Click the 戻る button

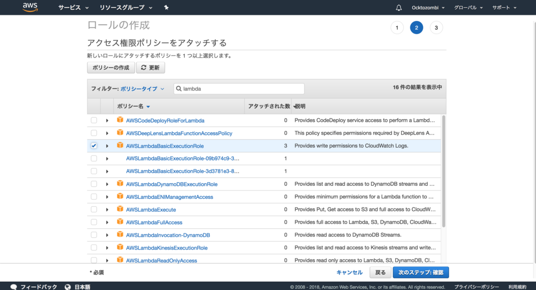[x=380, y=273]
